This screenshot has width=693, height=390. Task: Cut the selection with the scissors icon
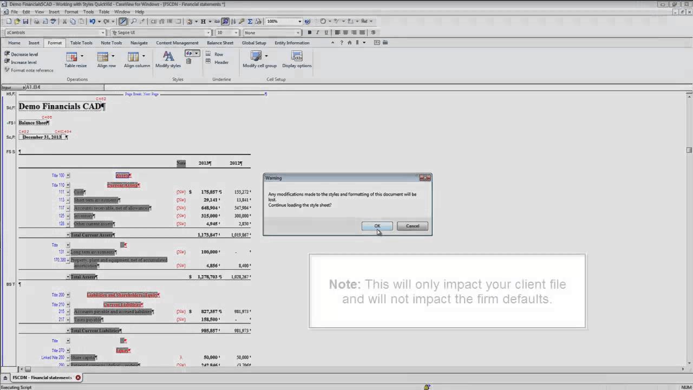pos(64,22)
